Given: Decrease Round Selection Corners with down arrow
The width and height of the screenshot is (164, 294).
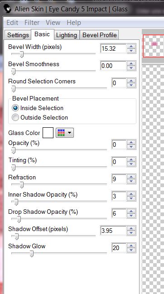Looking at the screenshot, I should coord(131,85).
